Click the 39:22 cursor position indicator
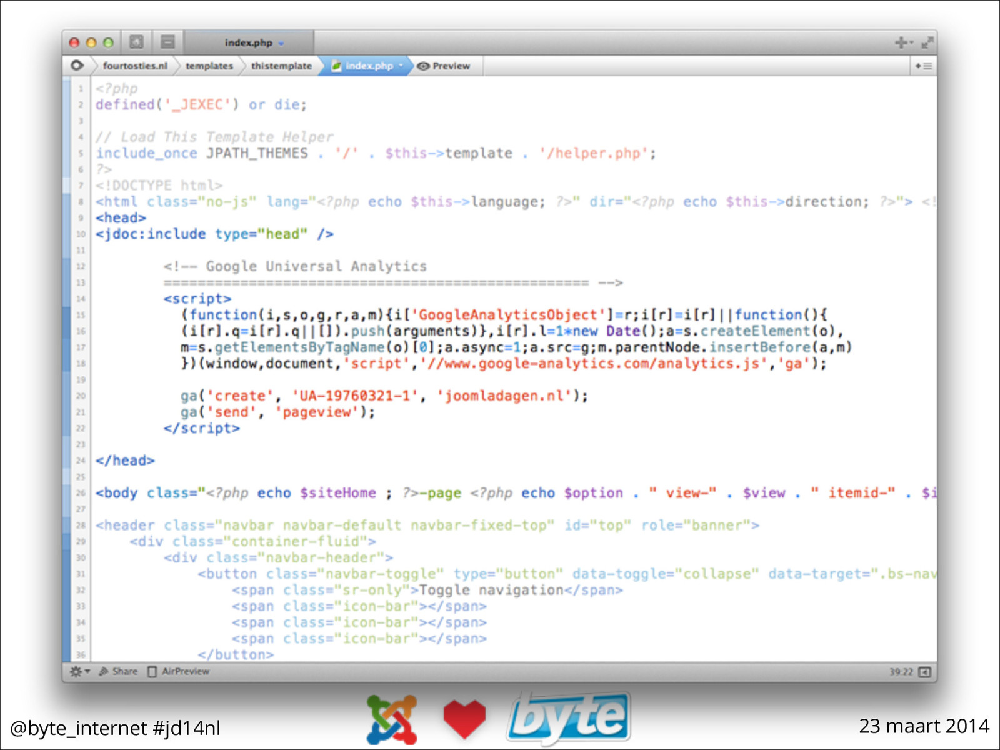The image size is (1000, 750). pyautogui.click(x=901, y=672)
